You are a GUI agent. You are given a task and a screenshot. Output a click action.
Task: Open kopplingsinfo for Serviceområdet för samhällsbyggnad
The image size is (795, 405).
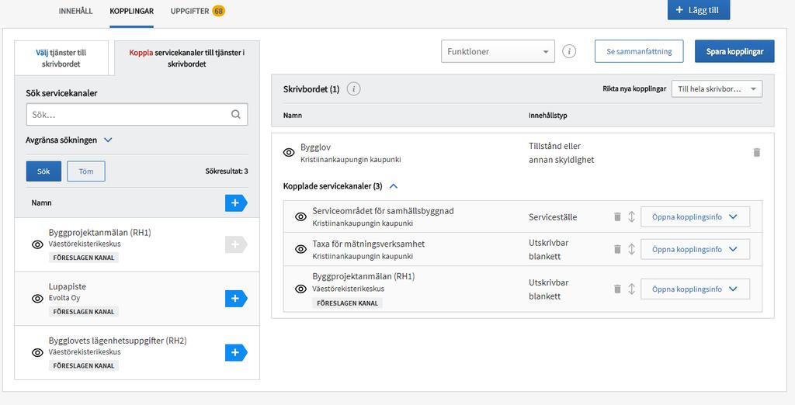[695, 217]
